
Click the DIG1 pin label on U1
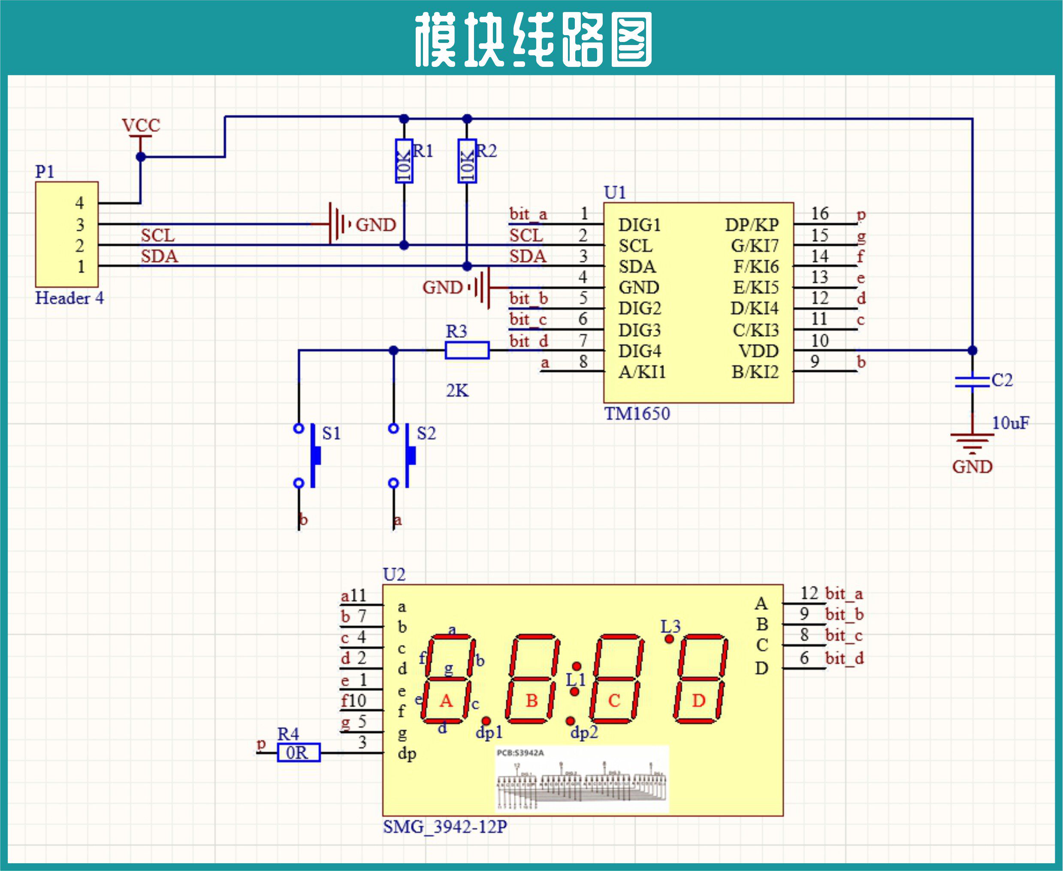point(640,225)
